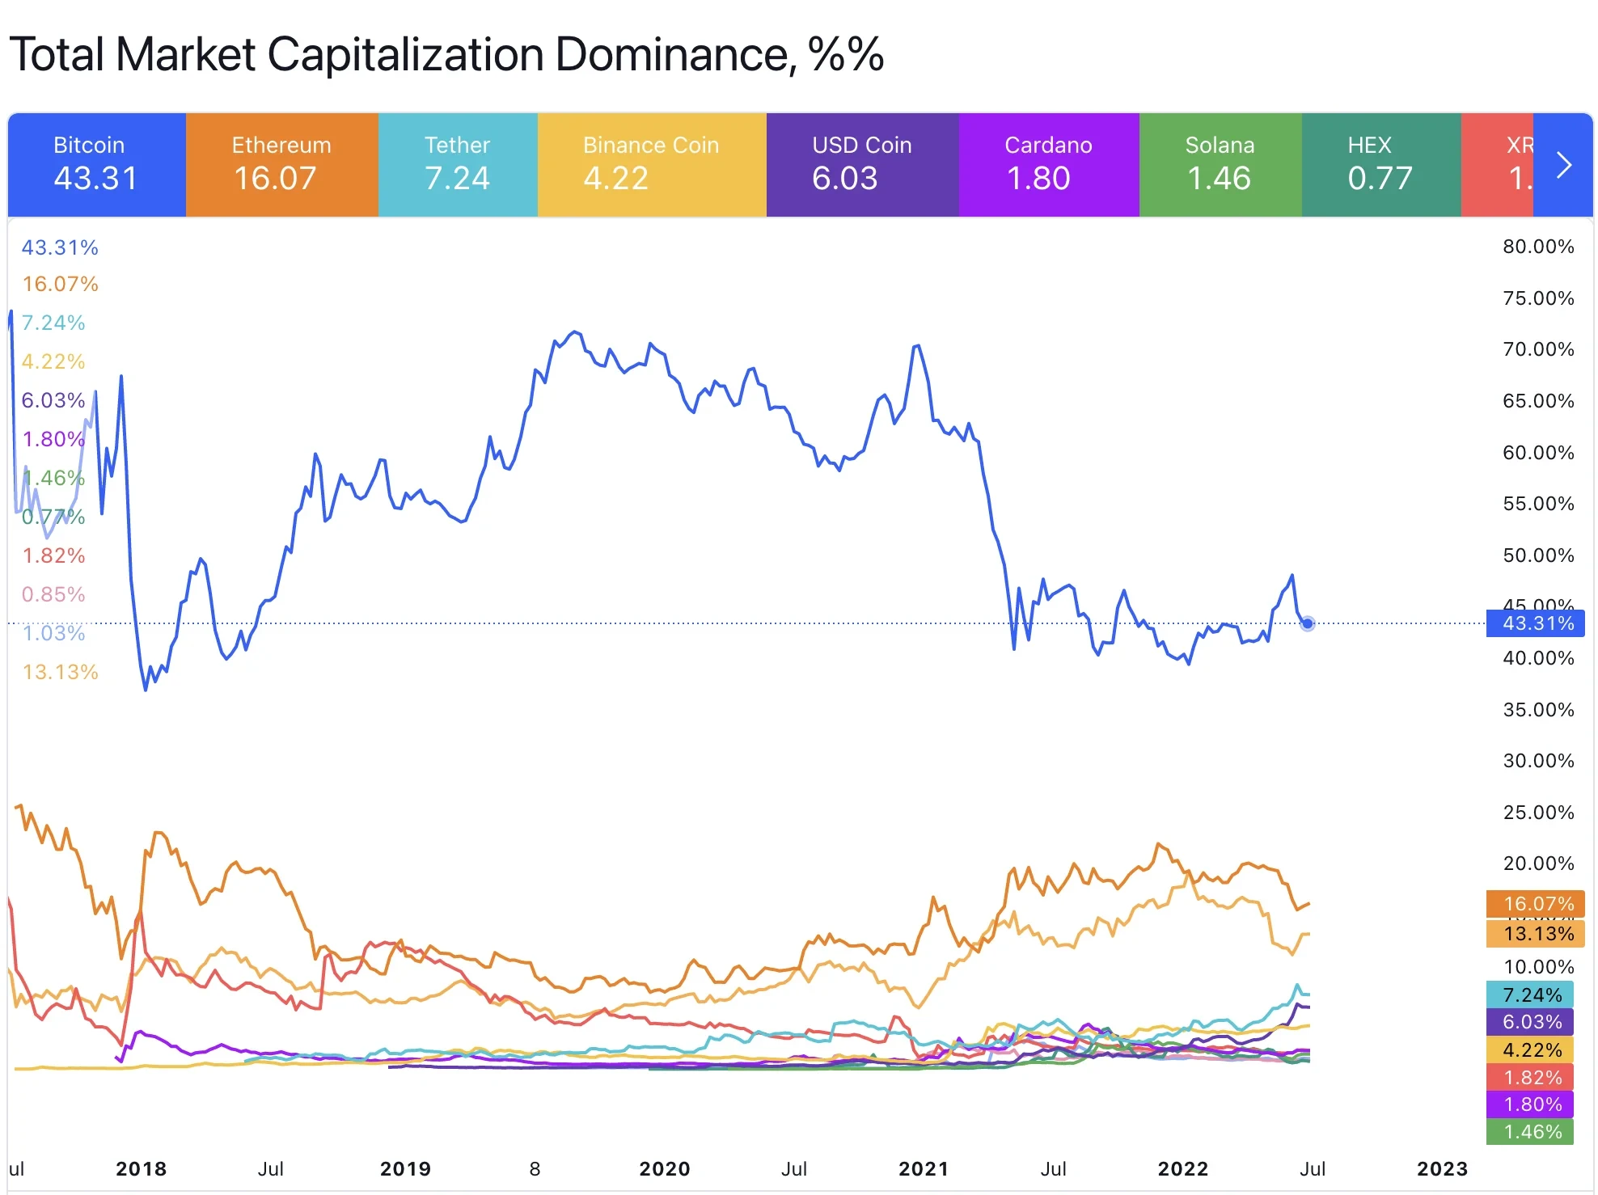
Task: Select the USD Coin 6.03 tile
Action: [x=862, y=165]
